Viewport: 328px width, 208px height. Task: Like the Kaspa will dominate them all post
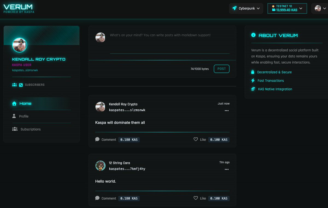click(200, 139)
